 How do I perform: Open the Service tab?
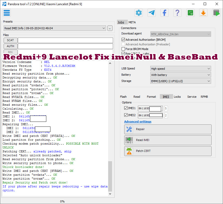click(192, 97)
